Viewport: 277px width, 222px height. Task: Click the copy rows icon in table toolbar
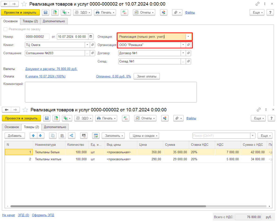coord(53,136)
